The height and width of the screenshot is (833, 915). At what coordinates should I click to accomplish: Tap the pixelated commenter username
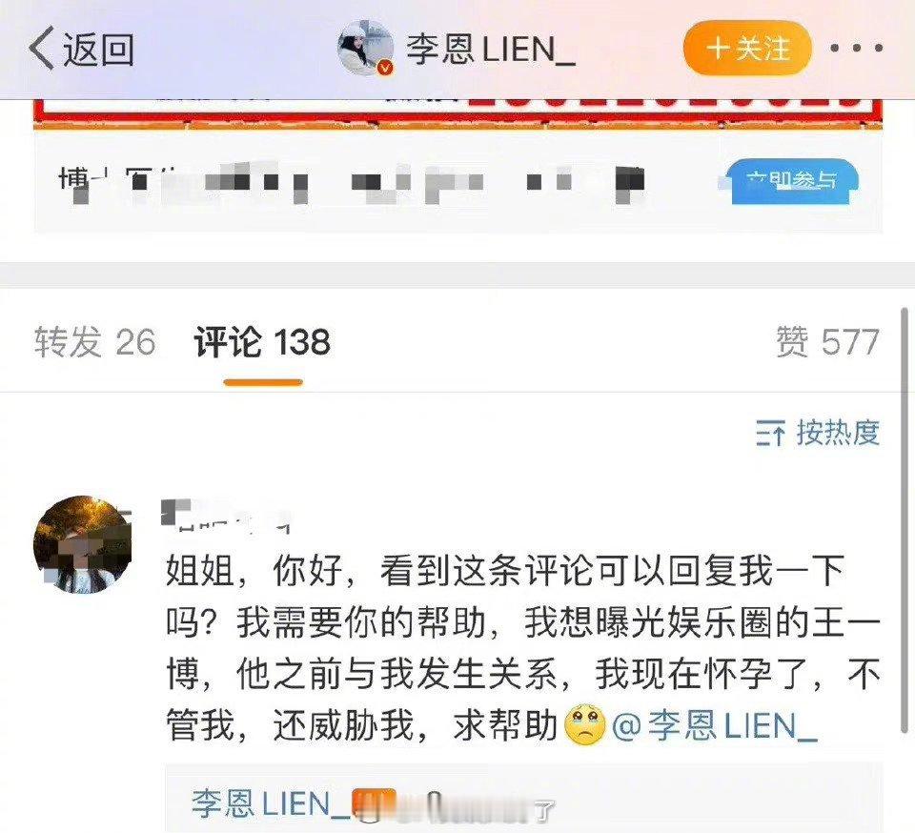click(x=227, y=517)
